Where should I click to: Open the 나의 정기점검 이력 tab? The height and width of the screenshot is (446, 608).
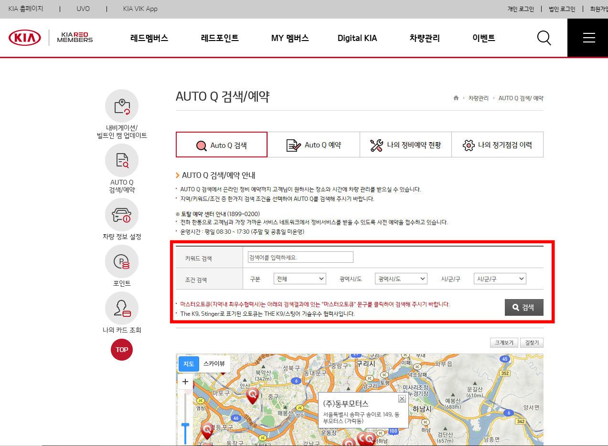coord(497,145)
